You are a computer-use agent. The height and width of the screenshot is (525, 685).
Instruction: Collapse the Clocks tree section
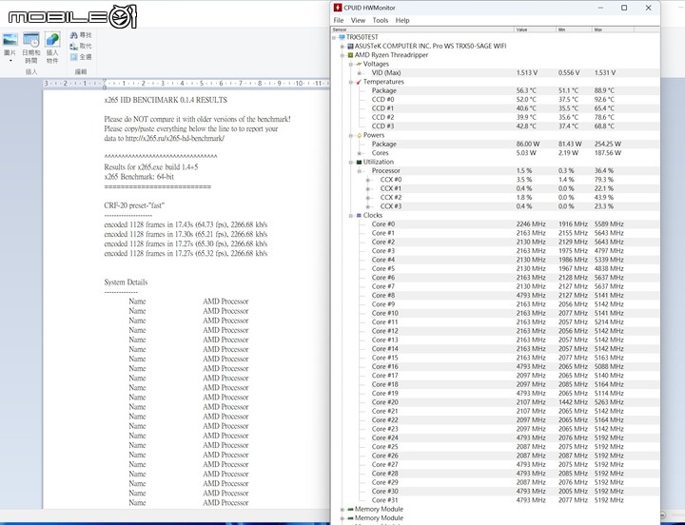click(x=351, y=216)
